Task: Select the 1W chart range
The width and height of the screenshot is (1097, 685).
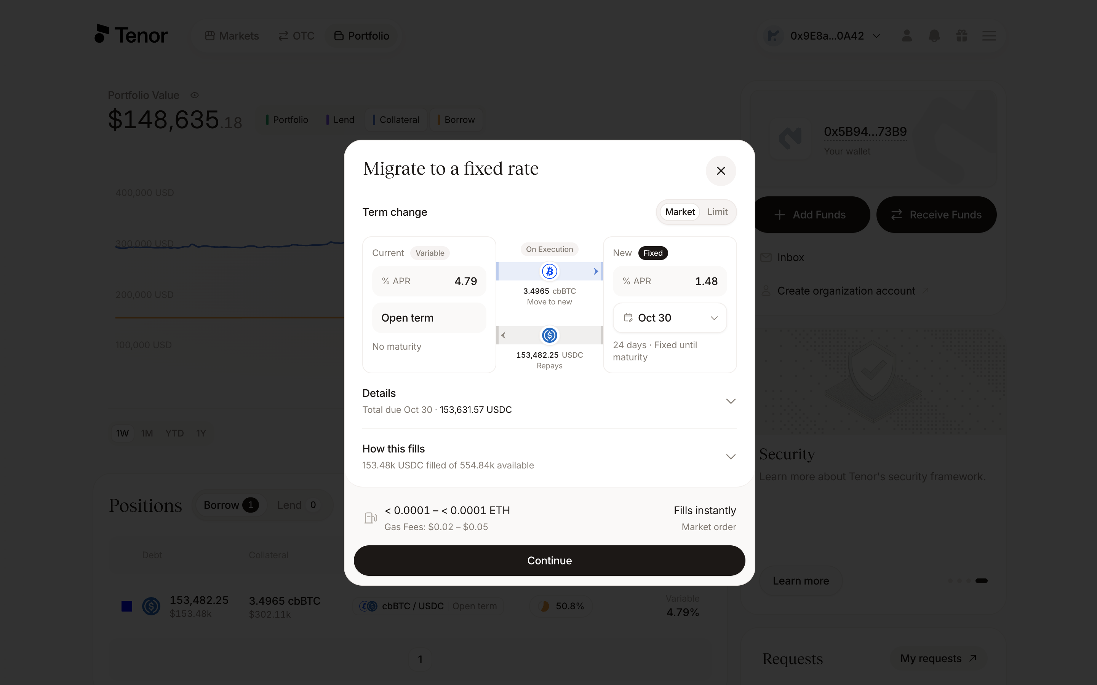Action: 122,433
